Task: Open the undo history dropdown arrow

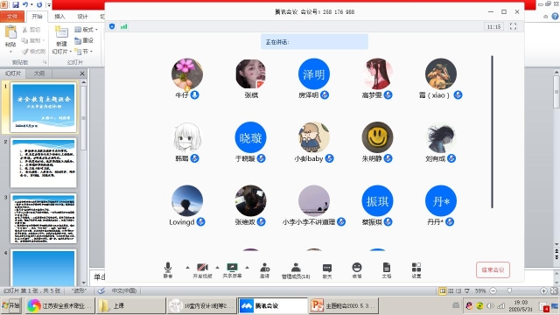Action: pyautogui.click(x=31, y=4)
